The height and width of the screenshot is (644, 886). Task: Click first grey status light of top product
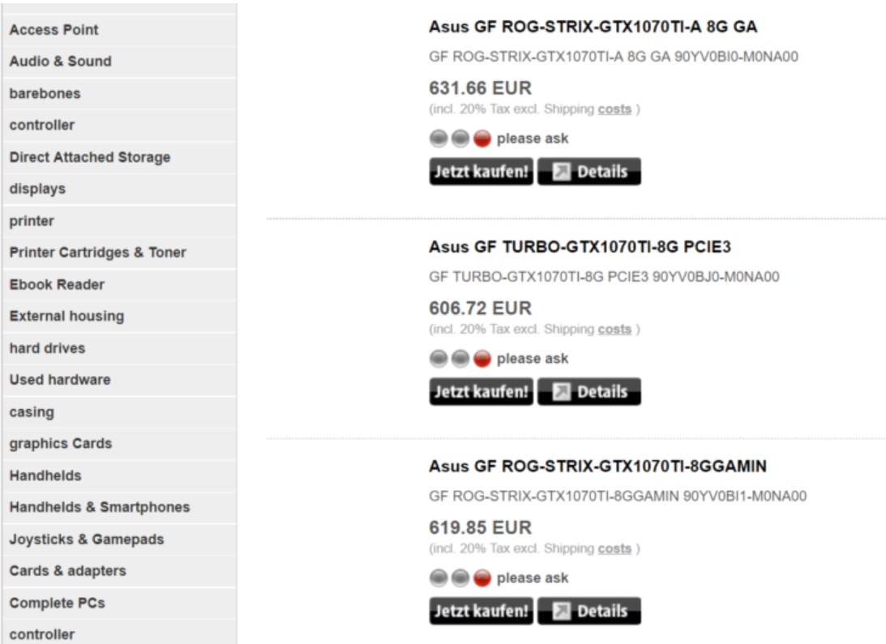coord(439,139)
